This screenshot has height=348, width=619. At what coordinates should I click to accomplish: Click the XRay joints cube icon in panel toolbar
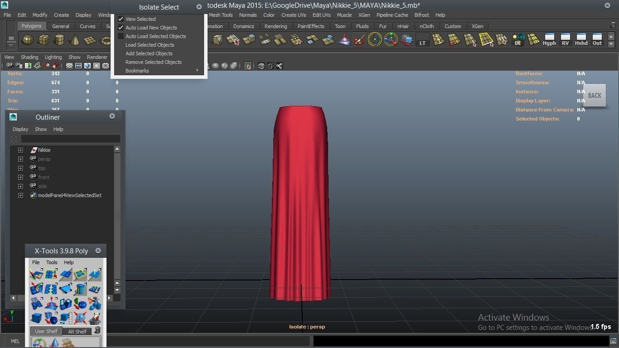click(261, 66)
